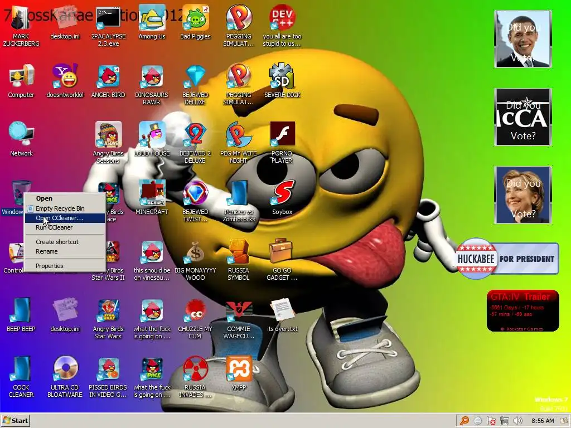The height and width of the screenshot is (428, 571).
Task: Click the Obama Did you Vote gadget
Action: click(x=522, y=39)
